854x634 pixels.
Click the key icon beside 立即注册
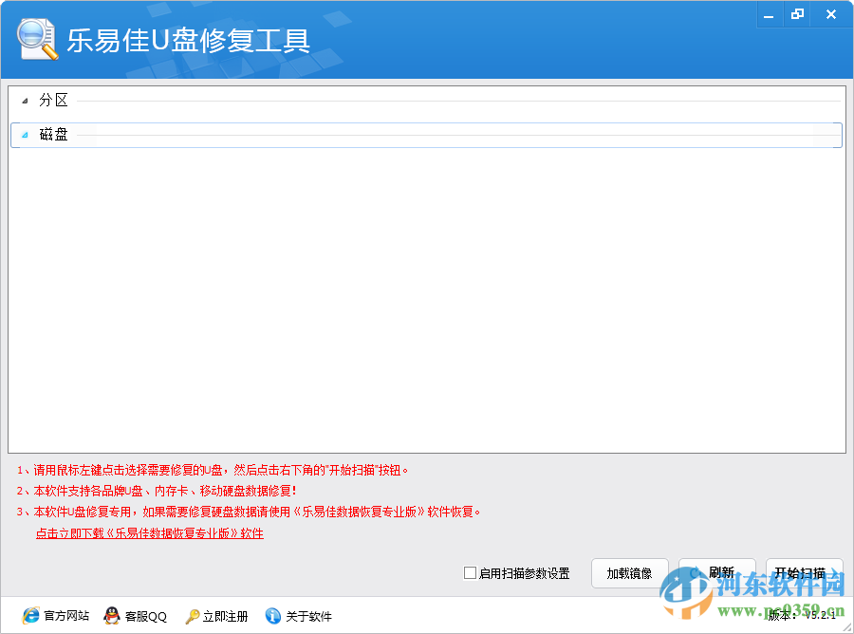pos(190,616)
